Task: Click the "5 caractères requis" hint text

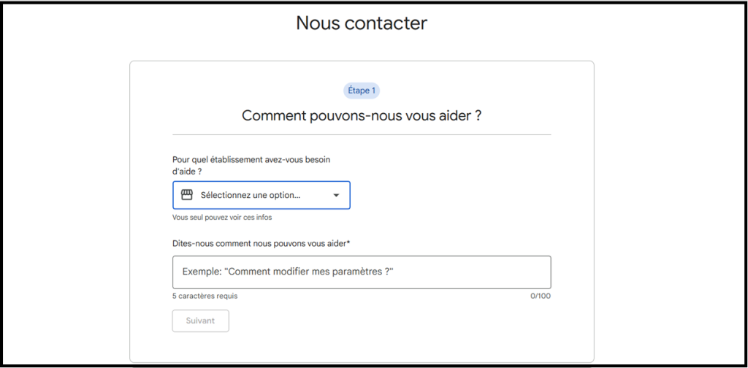Action: [x=205, y=296]
